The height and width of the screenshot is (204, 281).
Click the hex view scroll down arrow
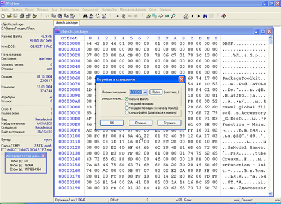[x=270, y=193]
